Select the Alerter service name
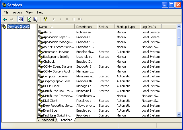Viewport: 183px width, 130px height. 48,32
